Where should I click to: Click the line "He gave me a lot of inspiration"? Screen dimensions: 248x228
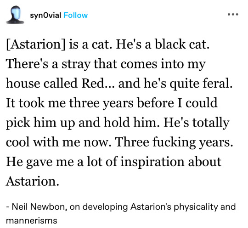point(113,161)
